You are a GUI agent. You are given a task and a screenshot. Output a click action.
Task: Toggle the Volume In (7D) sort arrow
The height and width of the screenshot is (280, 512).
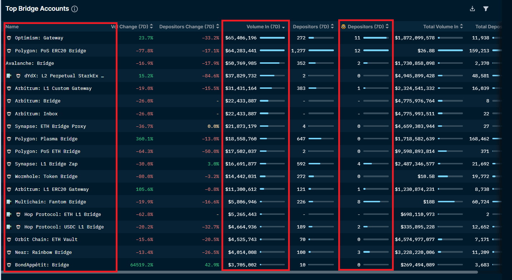[x=283, y=27]
